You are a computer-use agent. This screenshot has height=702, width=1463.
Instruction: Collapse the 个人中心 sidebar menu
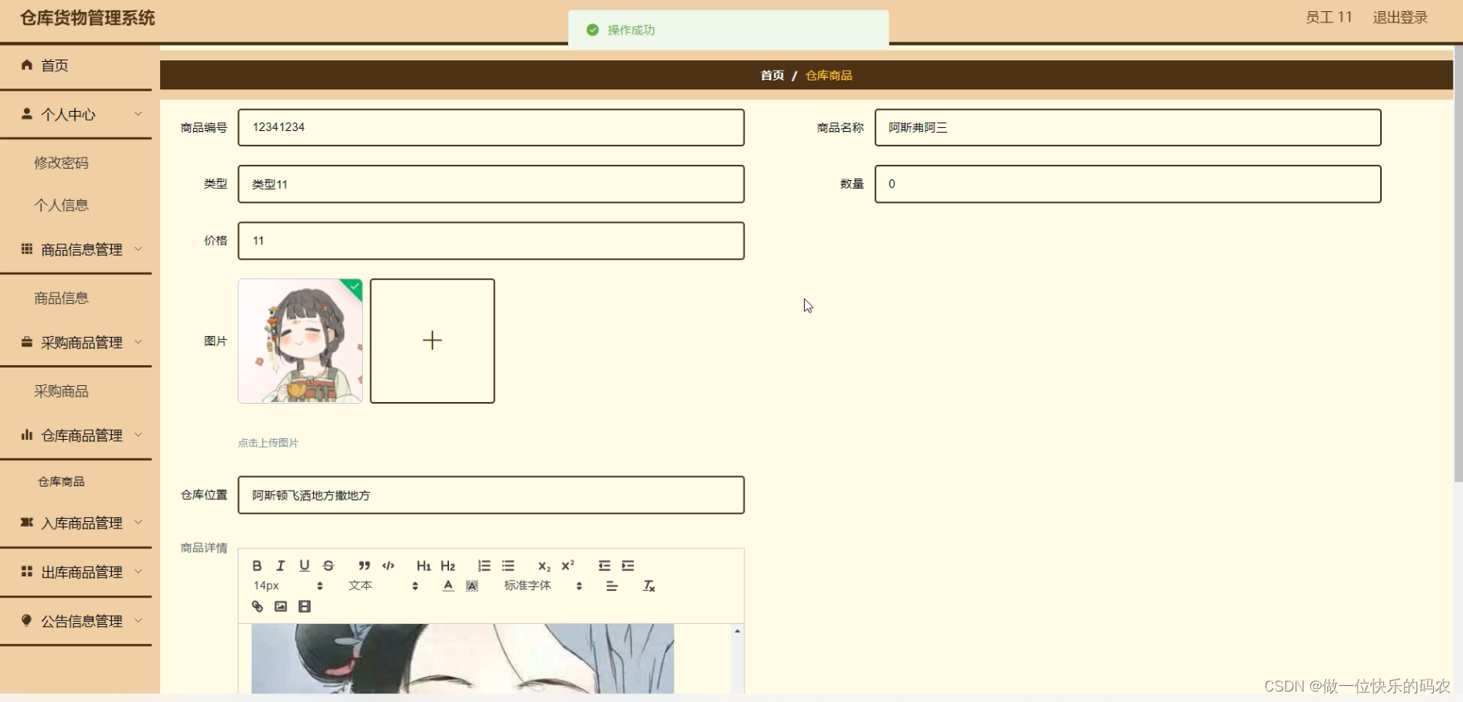[76, 115]
